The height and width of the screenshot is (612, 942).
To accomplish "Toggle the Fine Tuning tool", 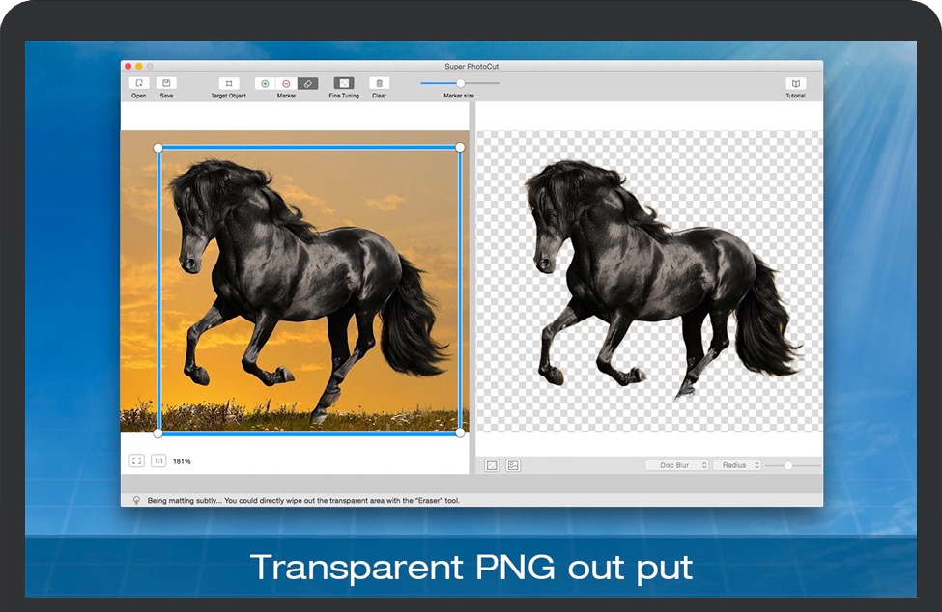I will tap(344, 83).
